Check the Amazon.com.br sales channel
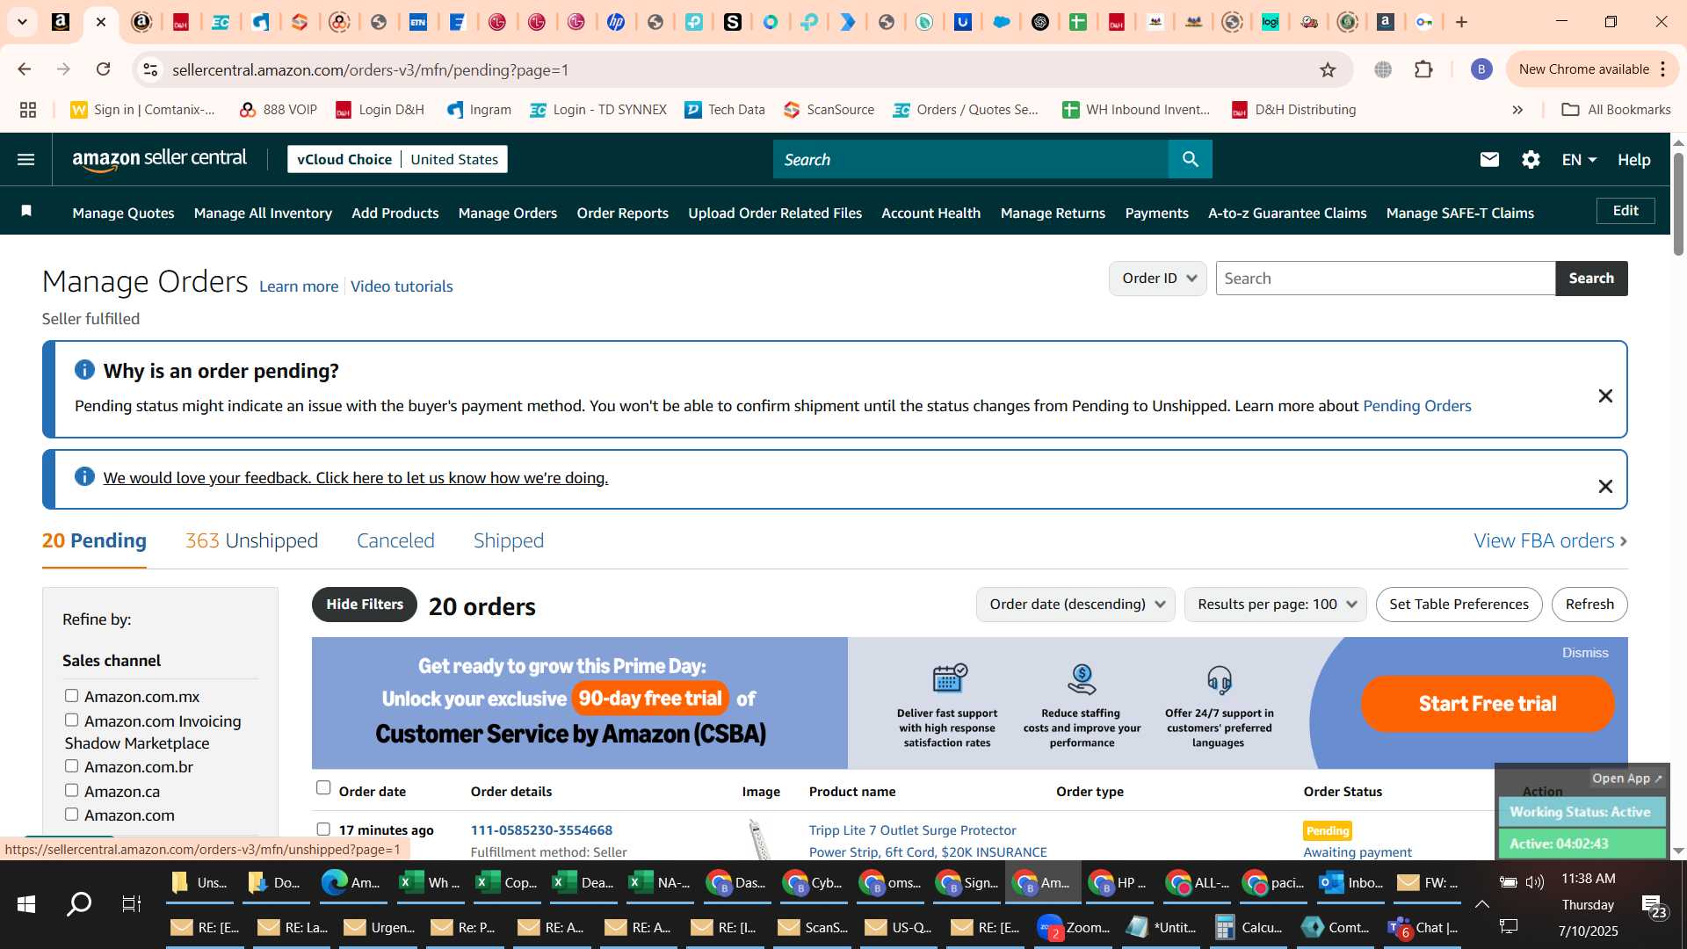The width and height of the screenshot is (1687, 949). coord(71,766)
